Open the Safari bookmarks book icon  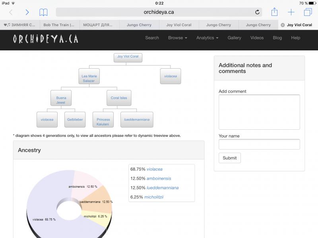click(x=43, y=12)
